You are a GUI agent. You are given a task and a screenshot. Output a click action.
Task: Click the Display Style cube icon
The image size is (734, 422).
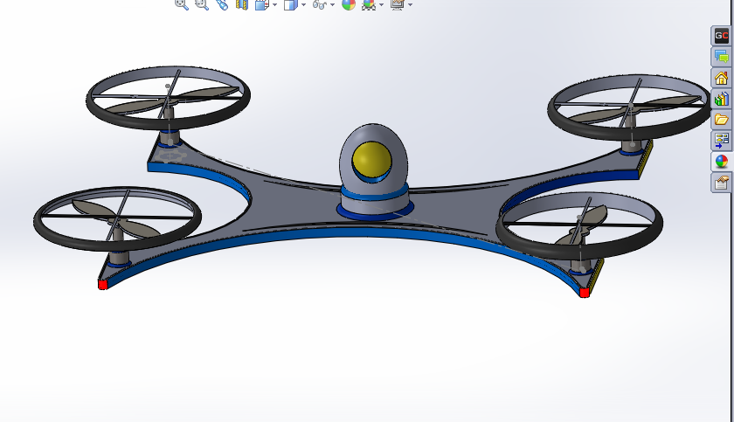[291, 4]
